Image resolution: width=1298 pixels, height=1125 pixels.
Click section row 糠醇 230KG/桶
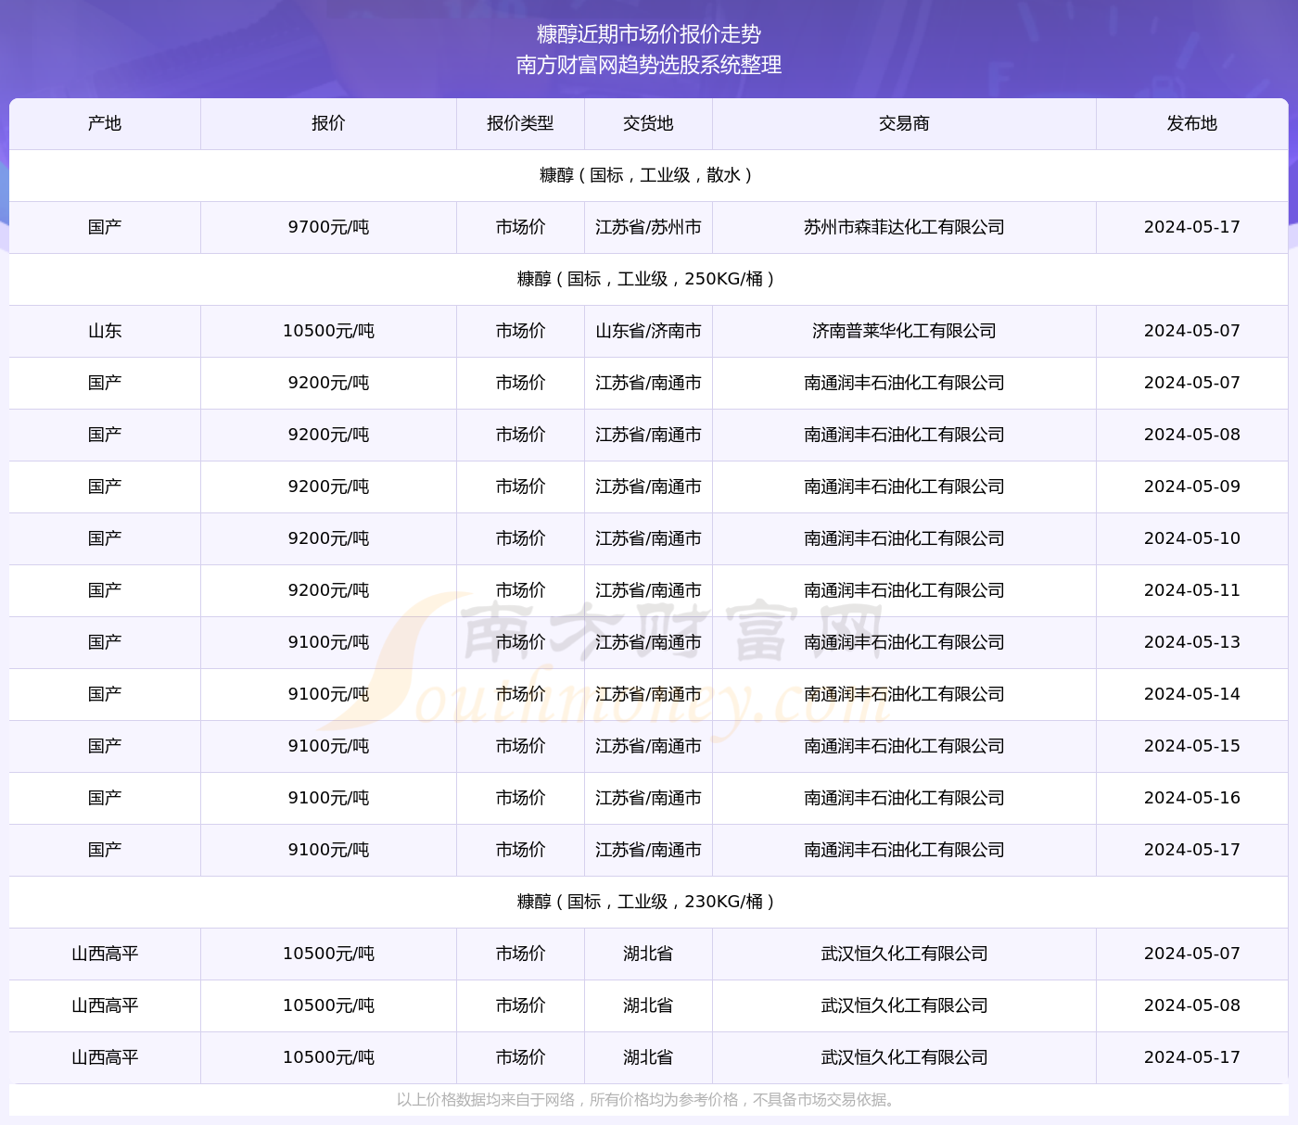tap(648, 902)
